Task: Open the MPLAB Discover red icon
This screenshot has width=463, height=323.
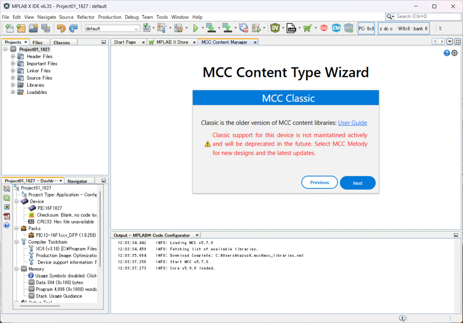Action: (324, 28)
